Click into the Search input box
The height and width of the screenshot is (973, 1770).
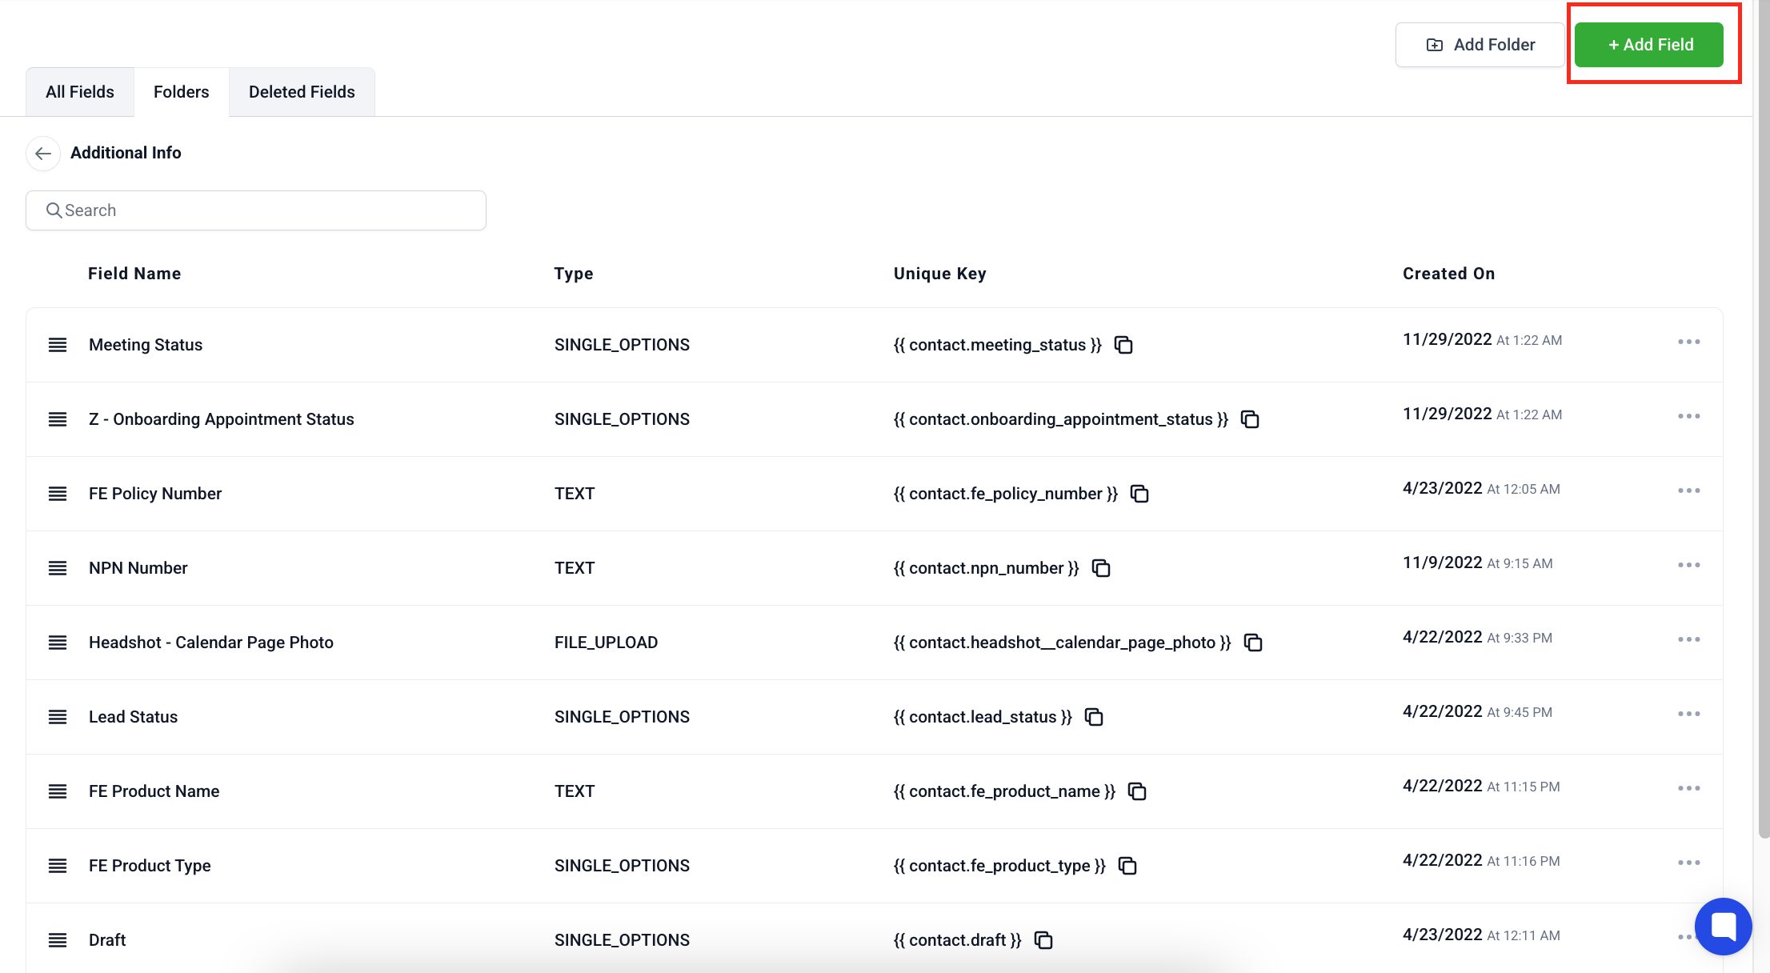[256, 210]
